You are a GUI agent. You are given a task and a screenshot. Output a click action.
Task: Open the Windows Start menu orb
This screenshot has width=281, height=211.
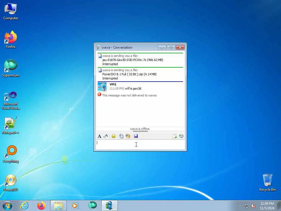[x=7, y=206]
